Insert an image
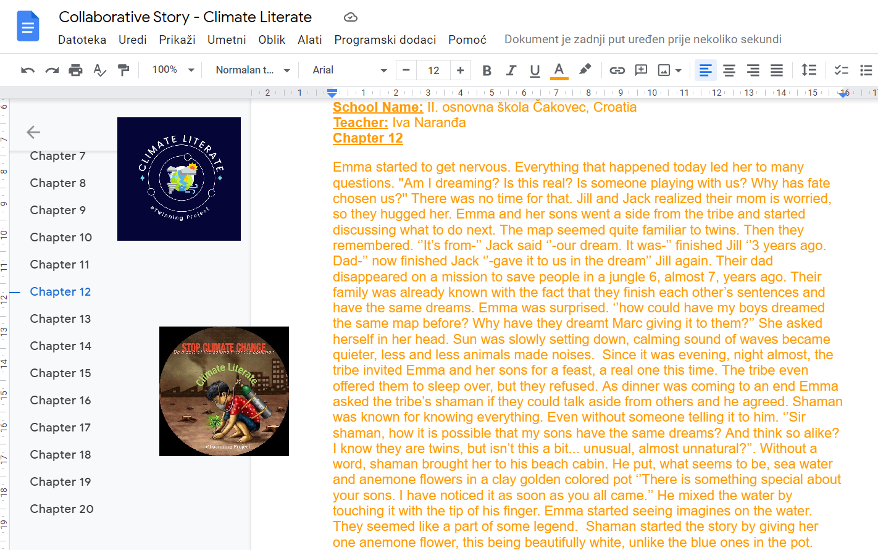This screenshot has width=878, height=550. coord(664,70)
